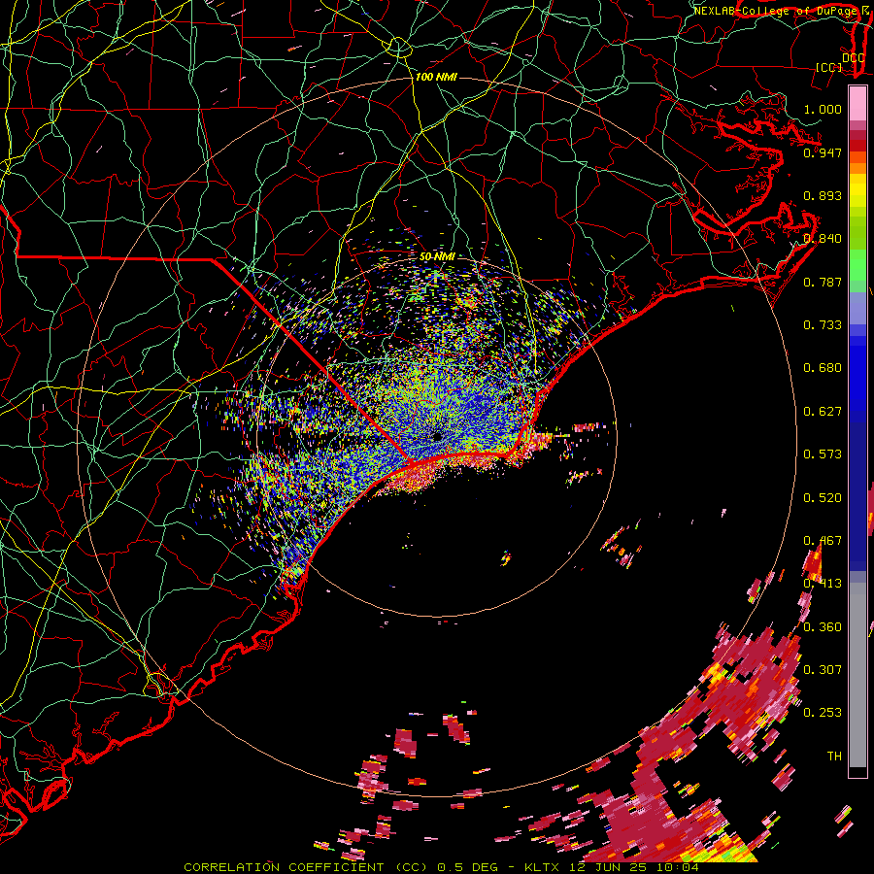Click the 0.947 legend value
Screen dimensions: 874x874
tap(823, 152)
